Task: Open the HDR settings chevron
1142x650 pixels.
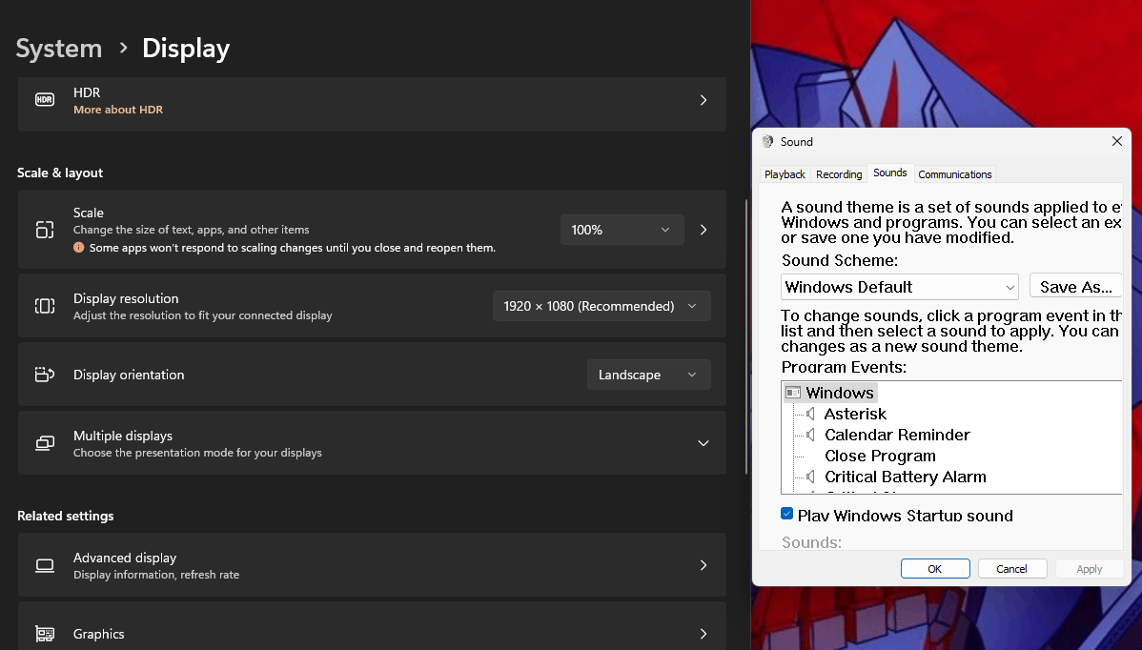Action: (x=704, y=100)
